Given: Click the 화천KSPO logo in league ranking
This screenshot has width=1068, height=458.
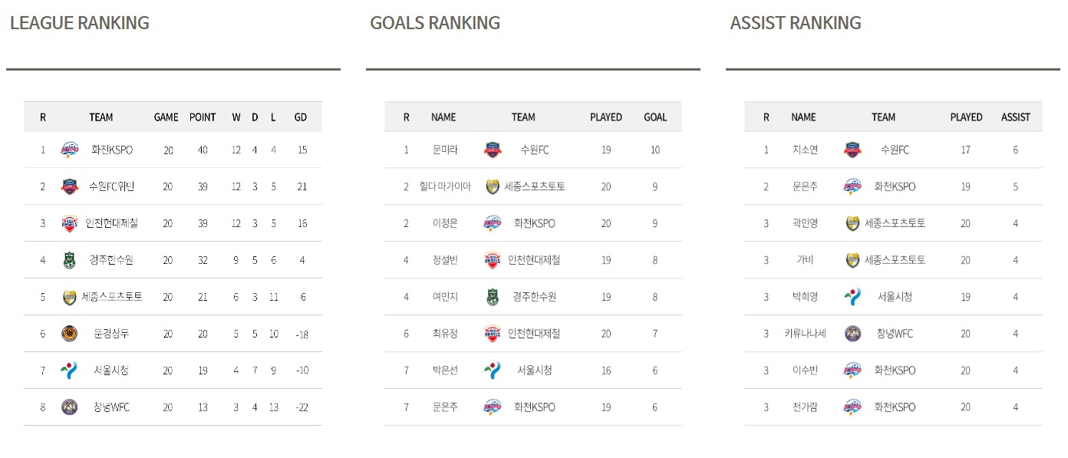Looking at the screenshot, I should [x=70, y=150].
